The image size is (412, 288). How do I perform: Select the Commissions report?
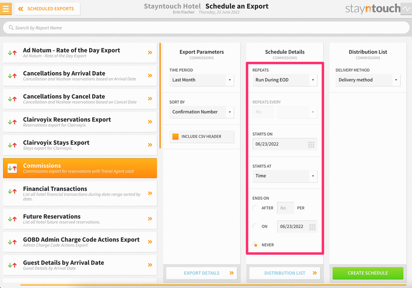pos(80,168)
